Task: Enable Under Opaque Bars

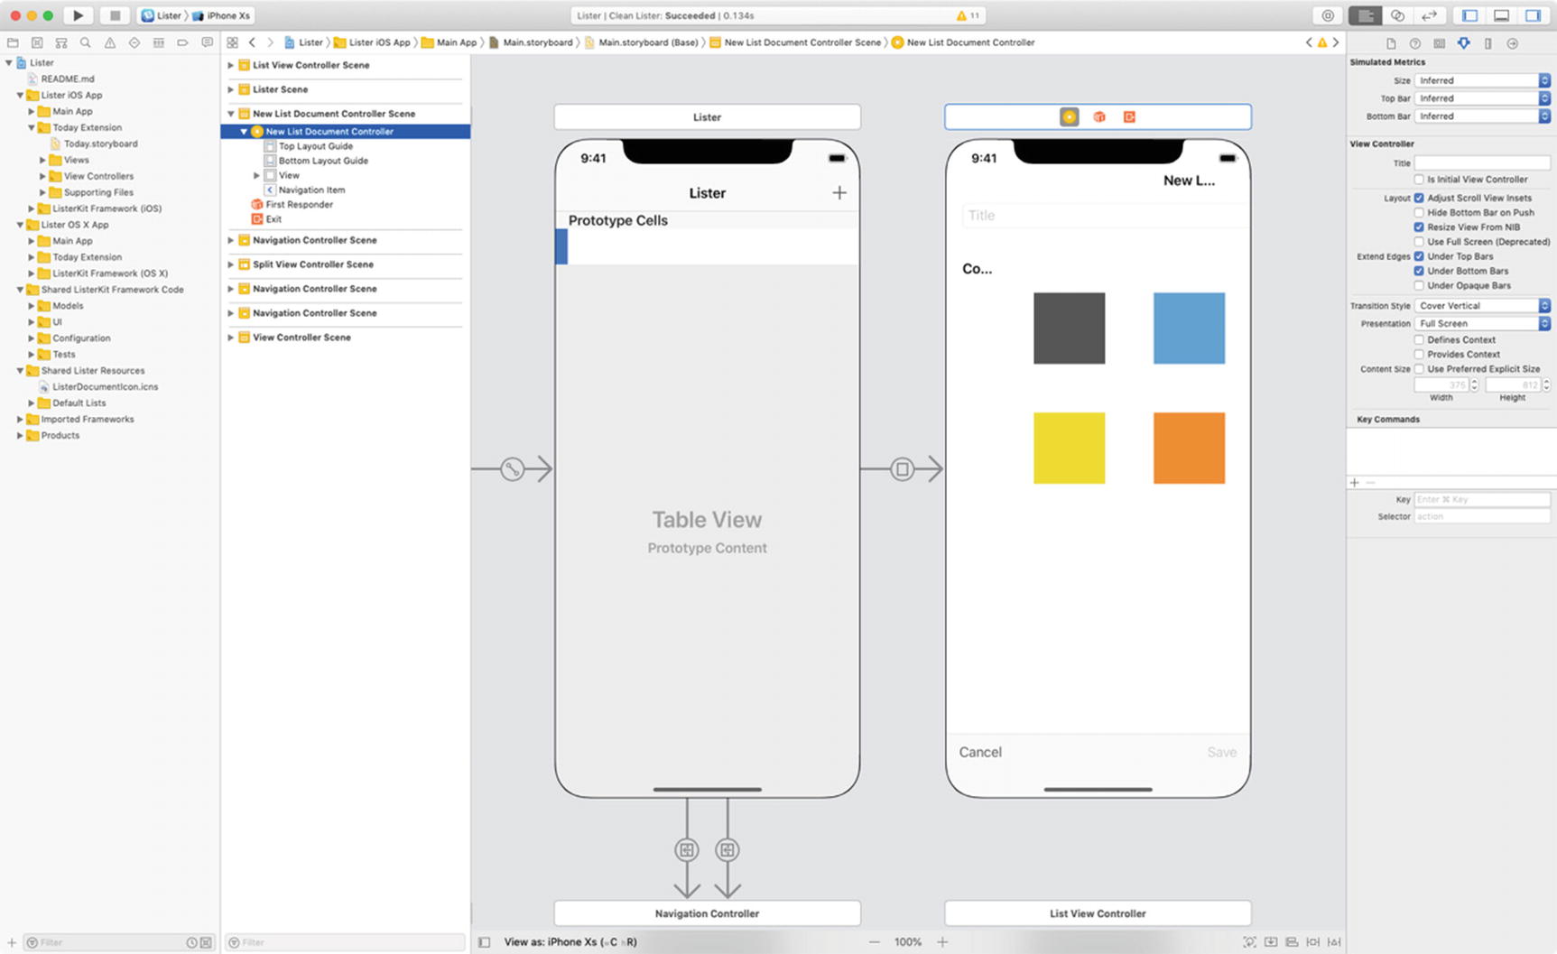Action: 1419,285
